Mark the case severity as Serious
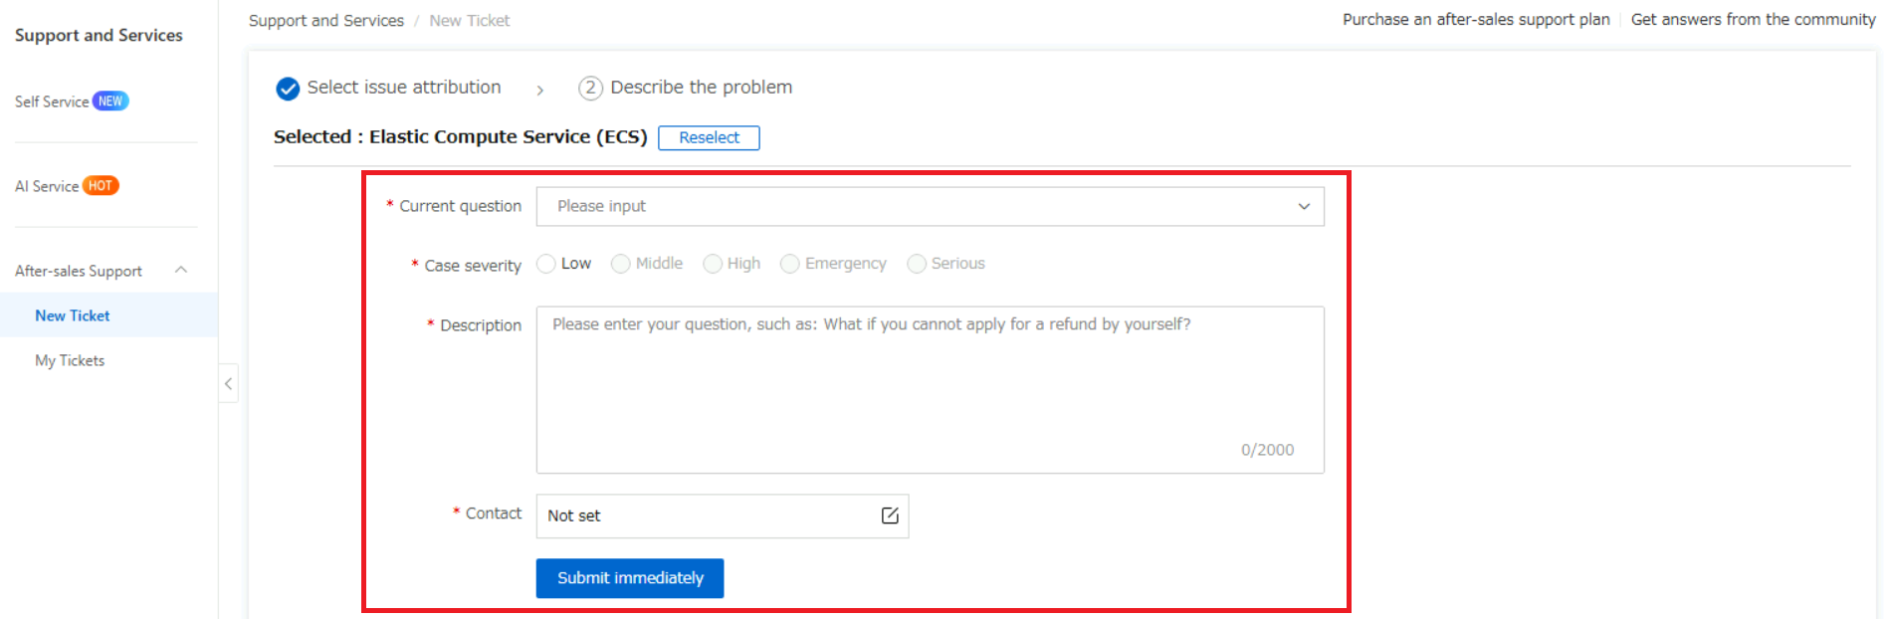The height and width of the screenshot is (619, 1884). [917, 264]
